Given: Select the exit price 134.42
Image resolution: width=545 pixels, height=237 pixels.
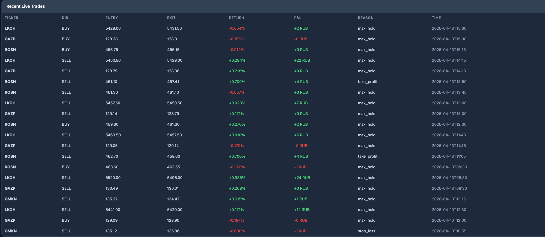Looking at the screenshot, I should click(173, 199).
